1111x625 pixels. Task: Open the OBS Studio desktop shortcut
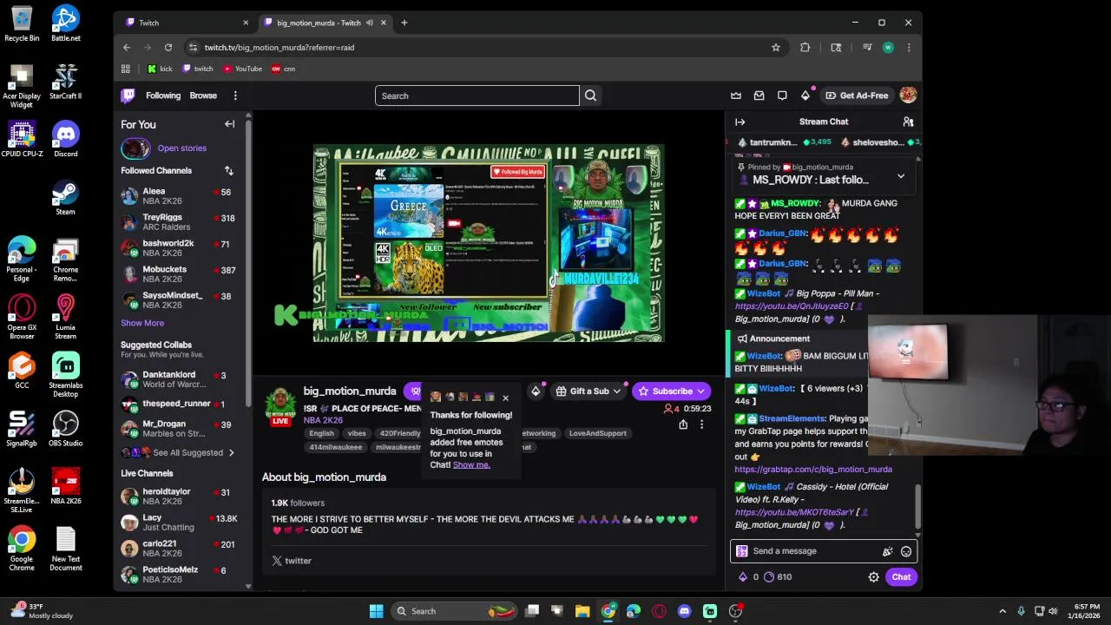pyautogui.click(x=65, y=429)
